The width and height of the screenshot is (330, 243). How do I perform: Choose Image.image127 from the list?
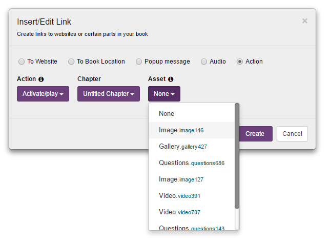tap(181, 179)
